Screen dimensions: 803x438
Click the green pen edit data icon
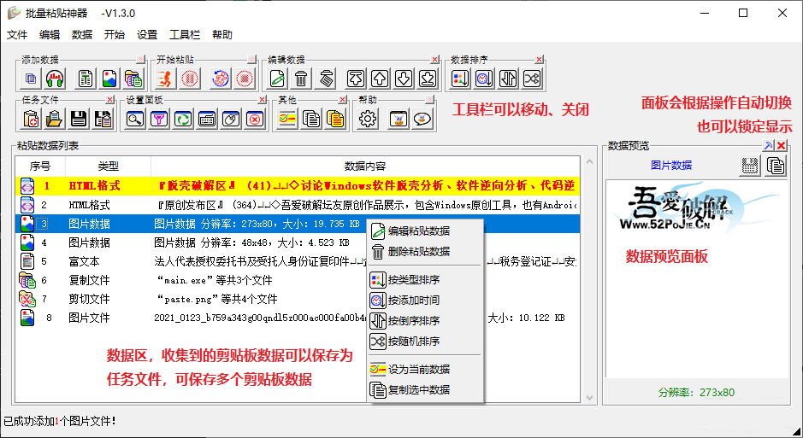[277, 79]
